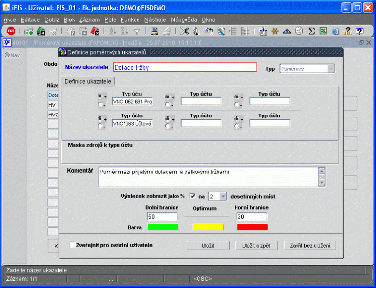376x288 pixels.
Task: Click the green Dolní hranice color swatch
Action: tap(163, 227)
